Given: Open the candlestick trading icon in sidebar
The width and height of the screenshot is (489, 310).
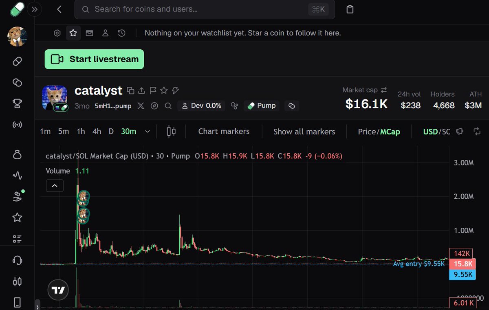Looking at the screenshot, I should point(17,281).
